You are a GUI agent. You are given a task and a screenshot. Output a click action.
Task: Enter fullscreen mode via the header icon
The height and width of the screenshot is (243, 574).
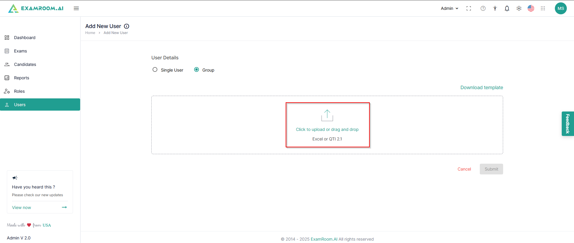469,8
